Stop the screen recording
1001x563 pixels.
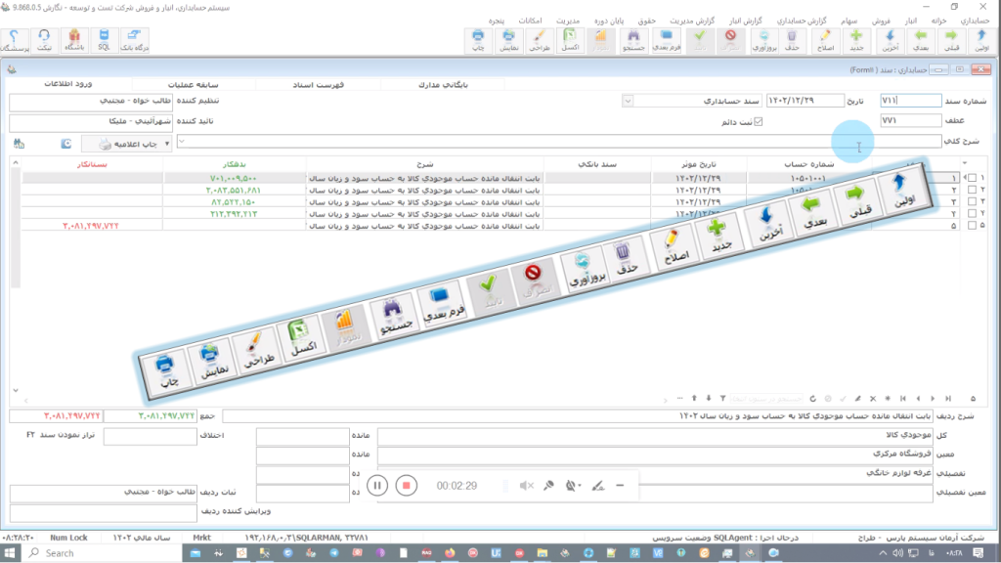(x=406, y=486)
